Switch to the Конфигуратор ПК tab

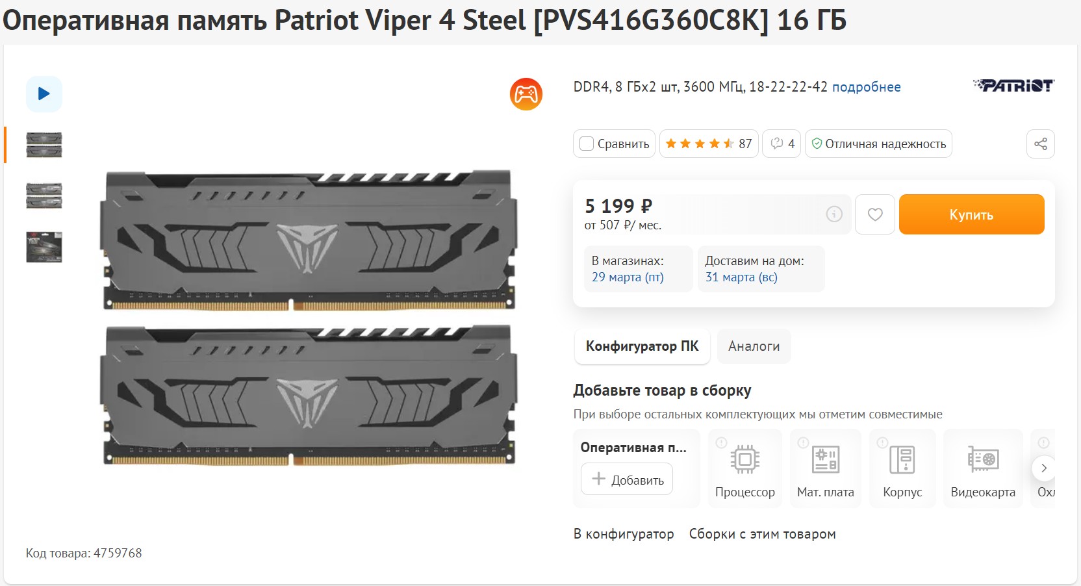click(x=642, y=346)
